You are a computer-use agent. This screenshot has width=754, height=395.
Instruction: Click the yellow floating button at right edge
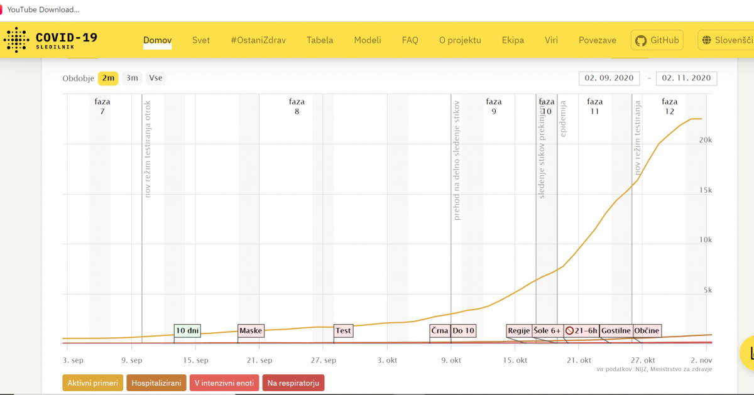pos(748,352)
